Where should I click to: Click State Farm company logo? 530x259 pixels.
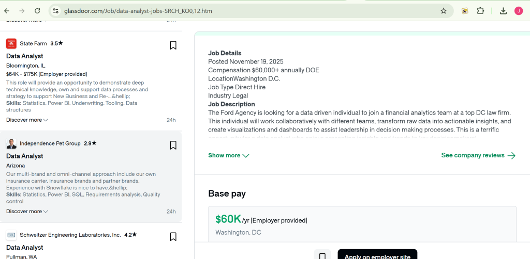tap(11, 43)
